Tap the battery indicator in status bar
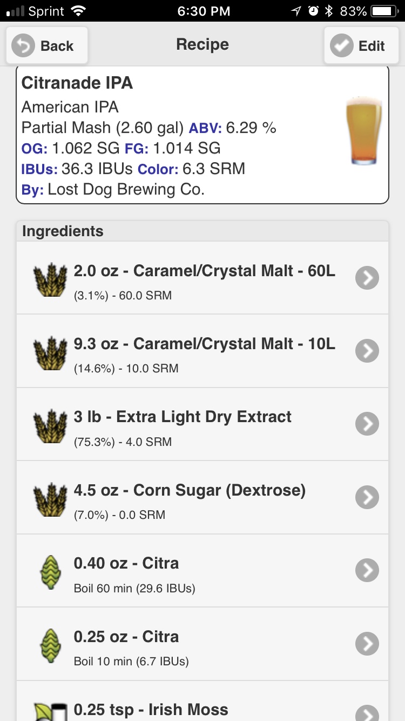Viewport: 405px width, 721px height. pos(384,11)
